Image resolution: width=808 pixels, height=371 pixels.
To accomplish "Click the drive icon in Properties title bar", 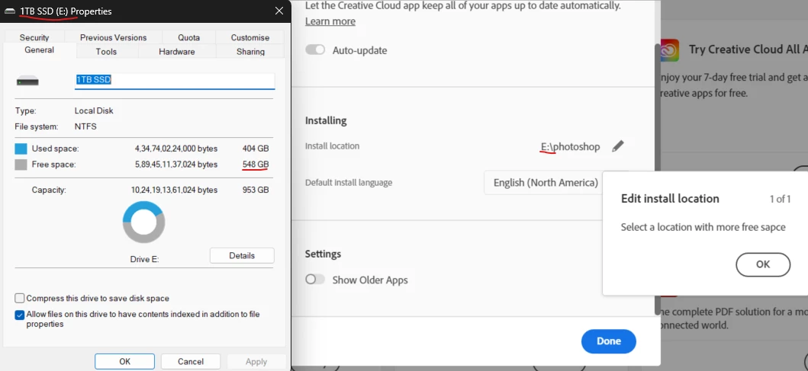I will pyautogui.click(x=9, y=11).
